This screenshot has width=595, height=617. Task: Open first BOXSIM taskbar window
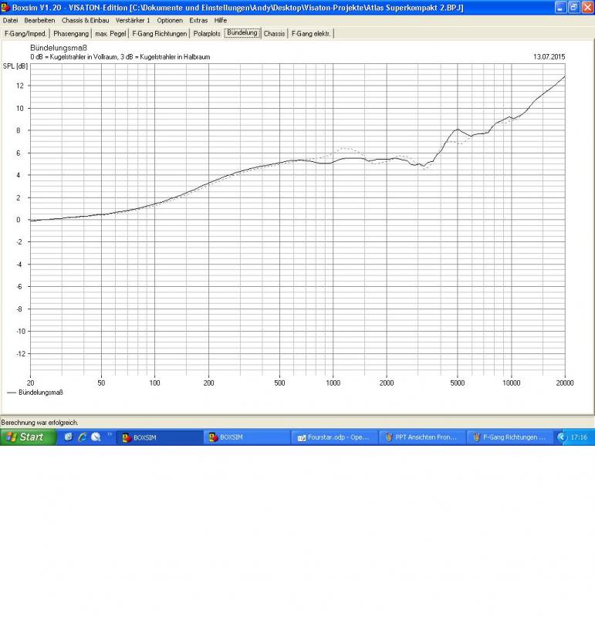click(x=160, y=437)
